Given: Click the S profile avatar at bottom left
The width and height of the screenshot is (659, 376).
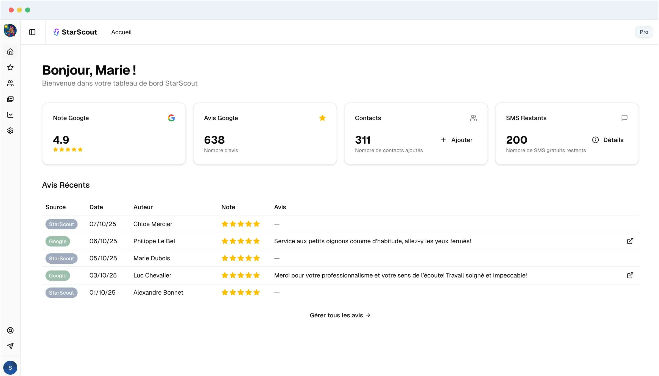Looking at the screenshot, I should [10, 367].
